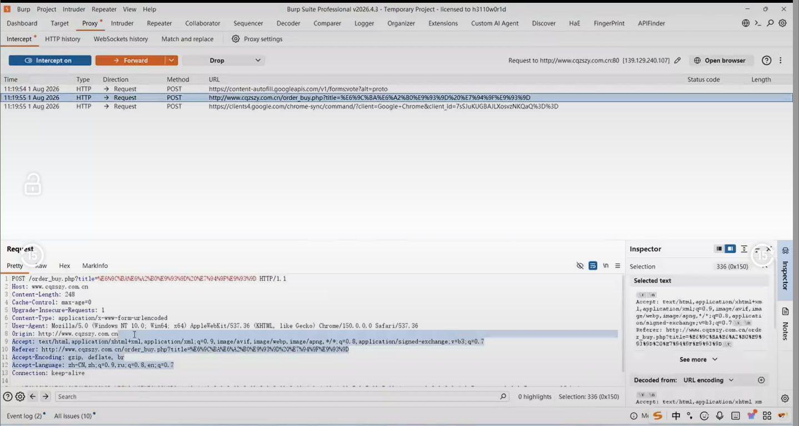Toggle the Intercept on button
Viewport: 799px width, 426px height.
(x=50, y=61)
